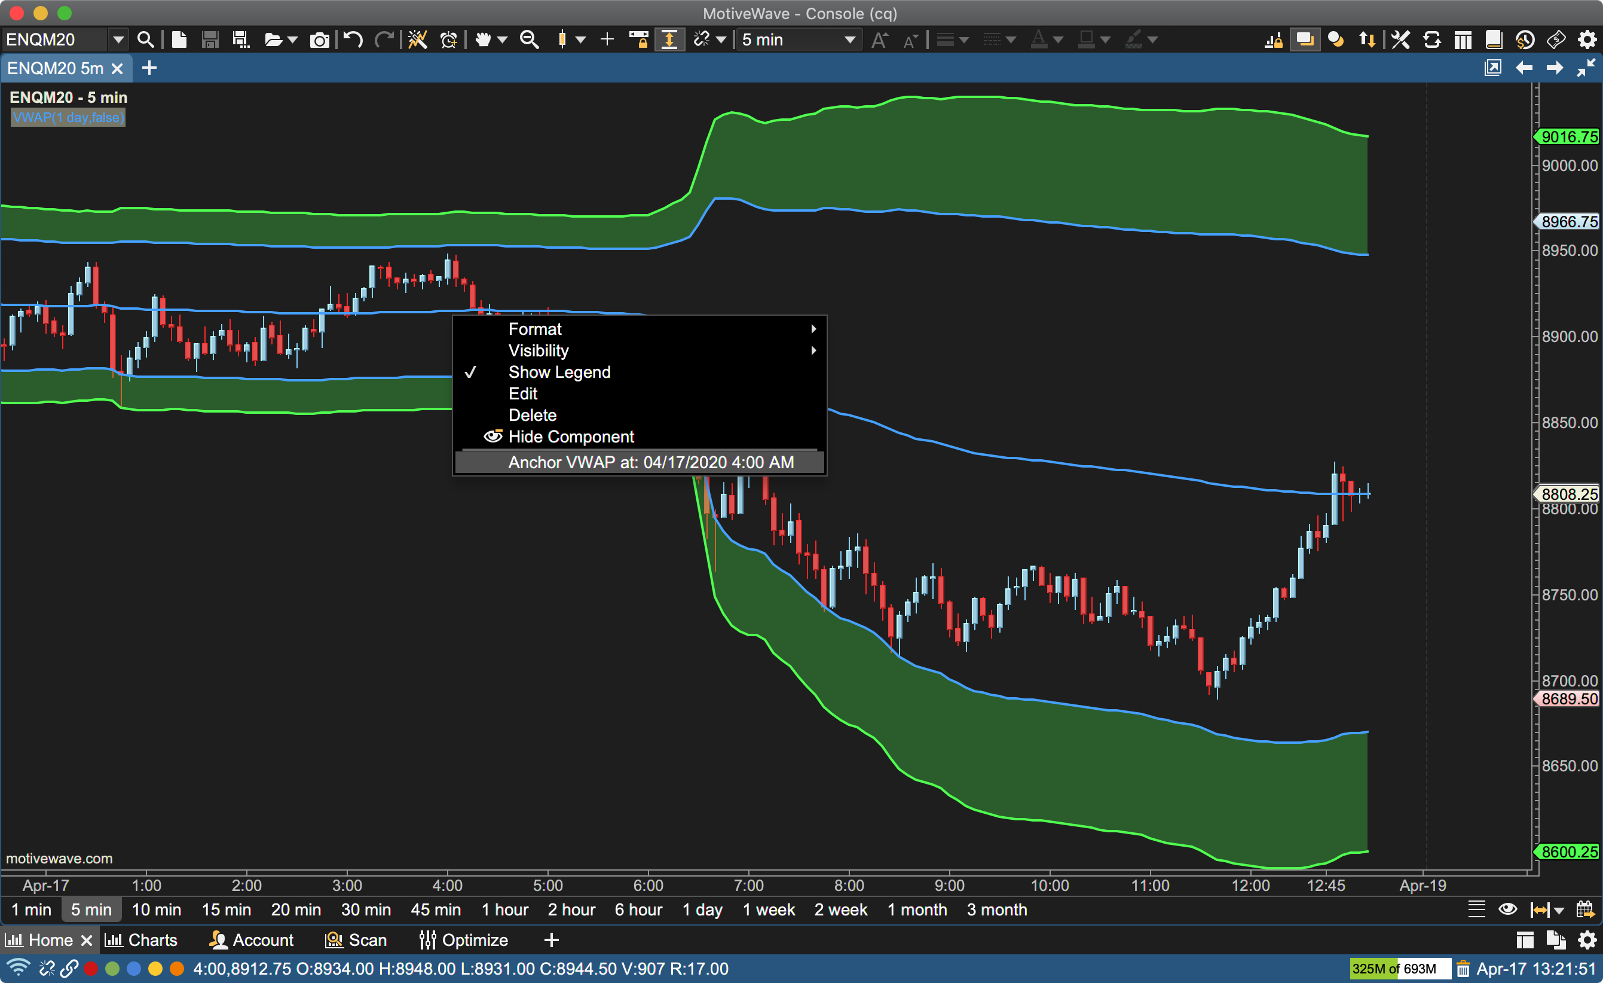Screen dimensions: 1603x983
Task: Open the ENQM20 symbol dropdown arrow
Action: [118, 41]
